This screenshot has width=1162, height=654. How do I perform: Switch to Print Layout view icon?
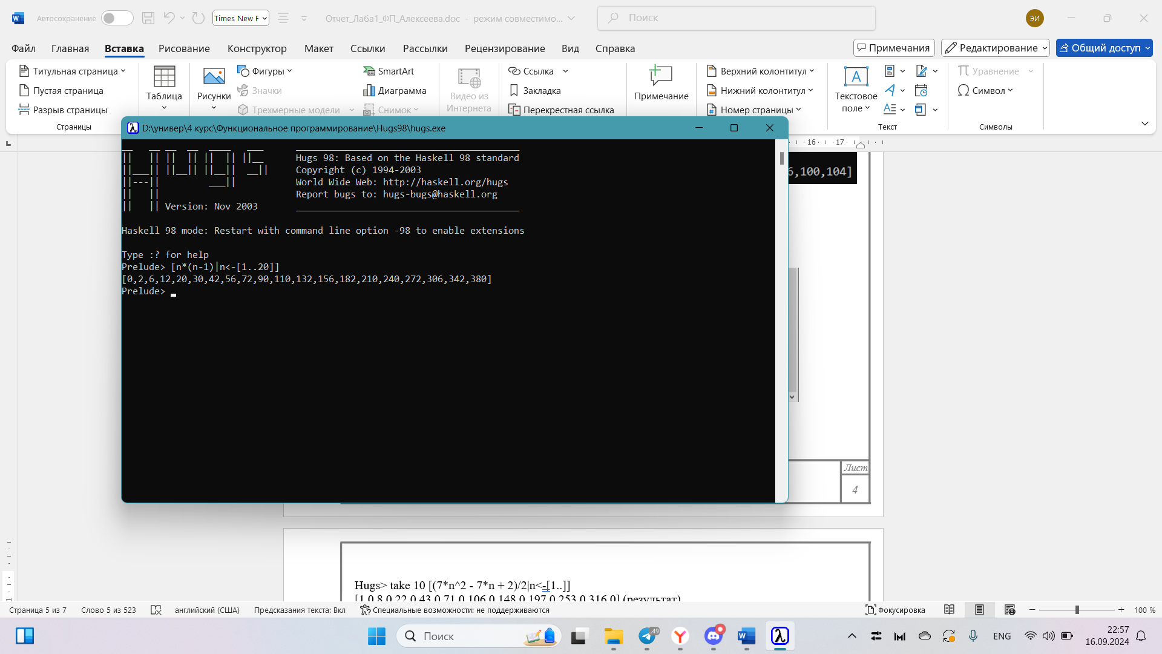979,610
